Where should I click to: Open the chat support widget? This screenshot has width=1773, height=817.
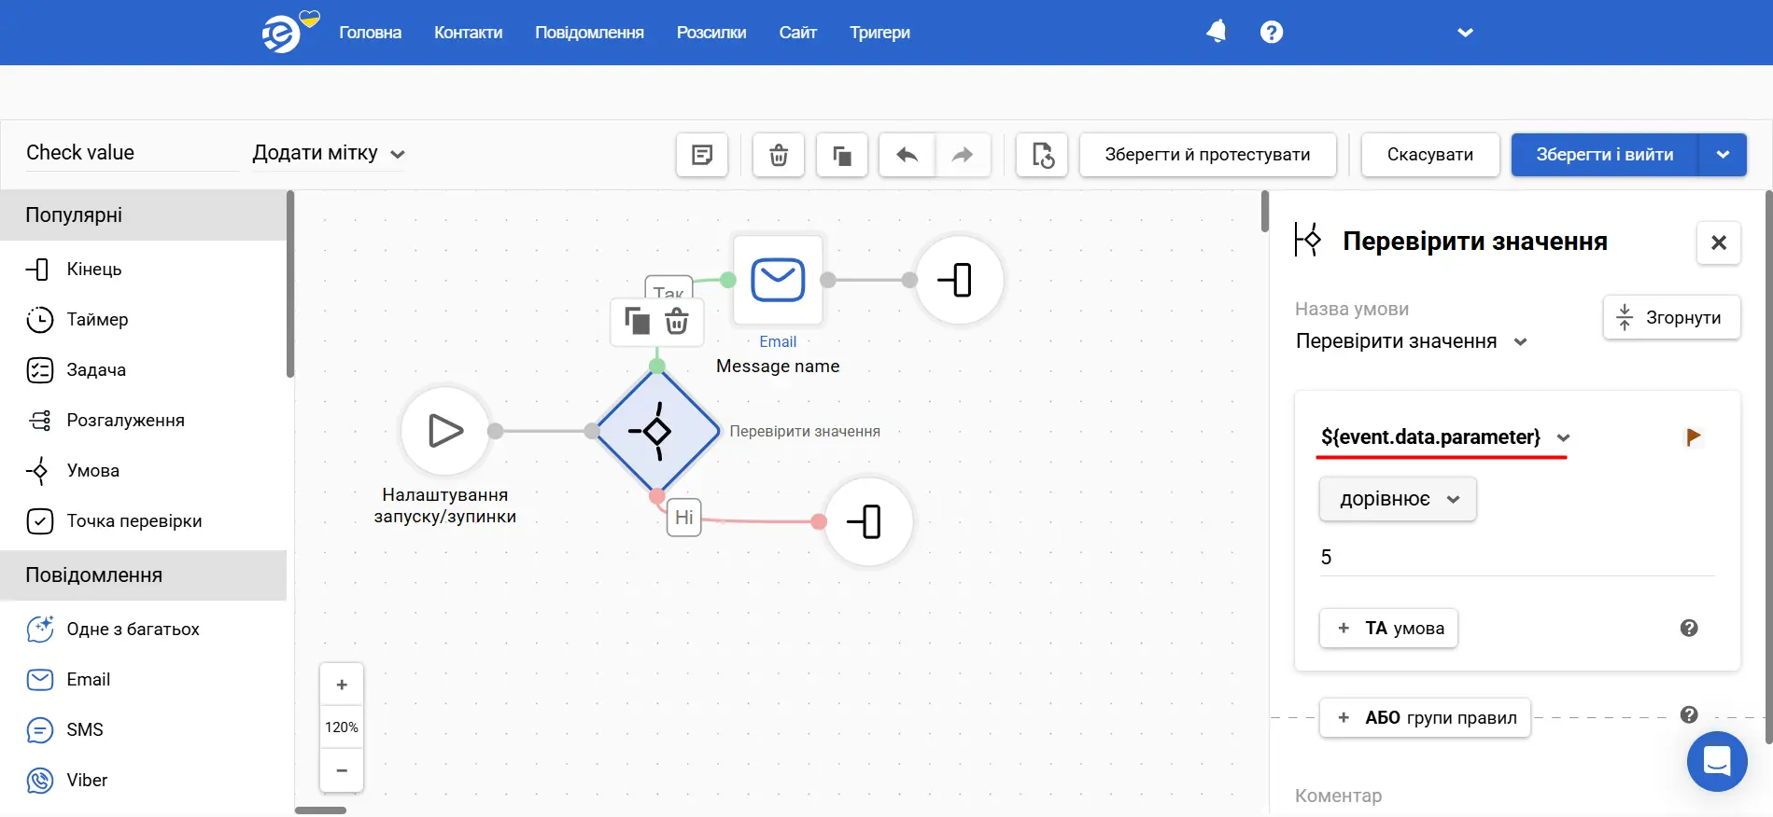tap(1716, 761)
